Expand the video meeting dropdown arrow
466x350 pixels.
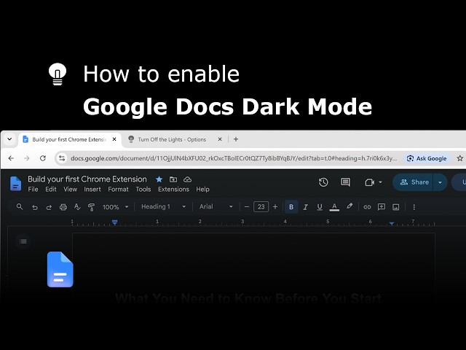point(380,182)
